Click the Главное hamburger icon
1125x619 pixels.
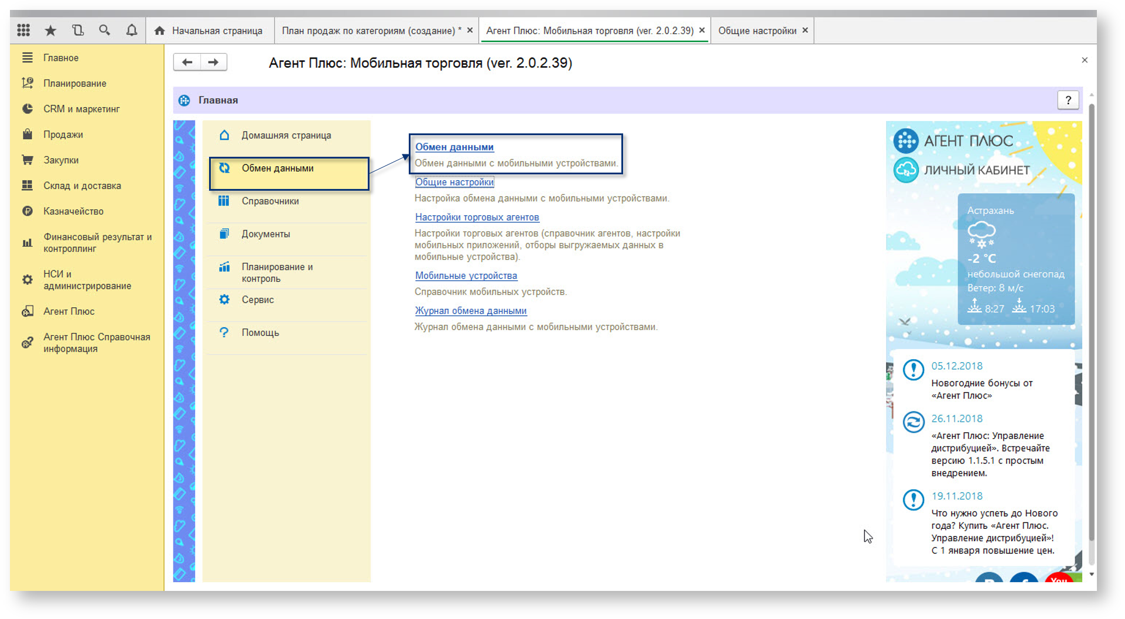pos(27,57)
